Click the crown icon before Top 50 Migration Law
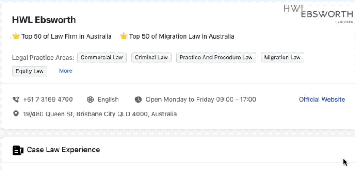This screenshot has height=170, width=355. point(124,36)
